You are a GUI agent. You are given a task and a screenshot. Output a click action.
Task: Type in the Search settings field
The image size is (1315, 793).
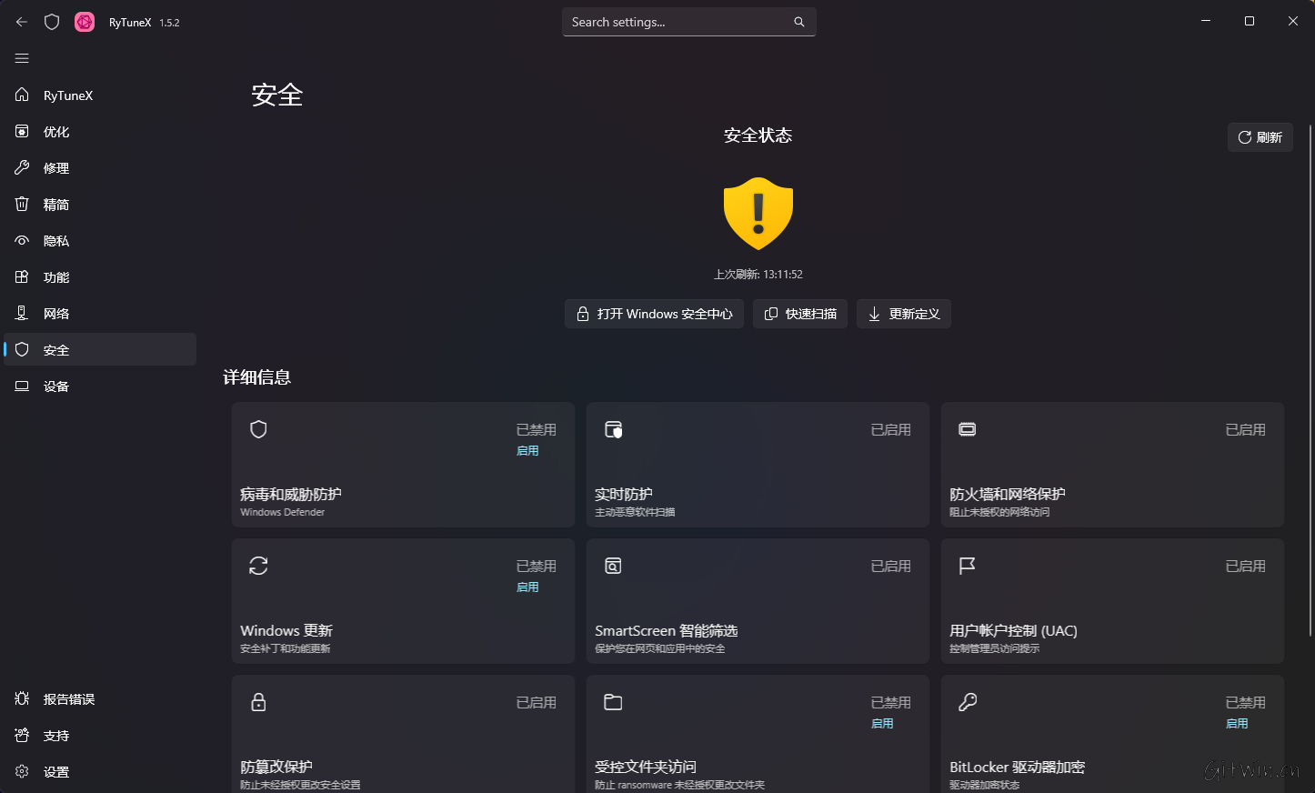(x=678, y=22)
